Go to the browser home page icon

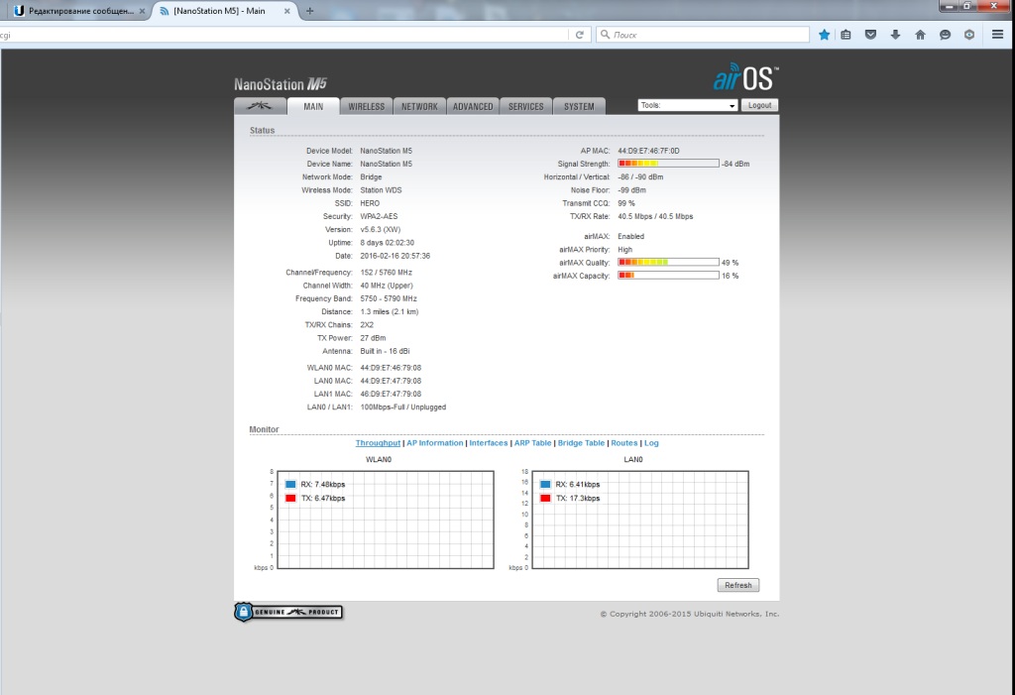[x=920, y=35]
